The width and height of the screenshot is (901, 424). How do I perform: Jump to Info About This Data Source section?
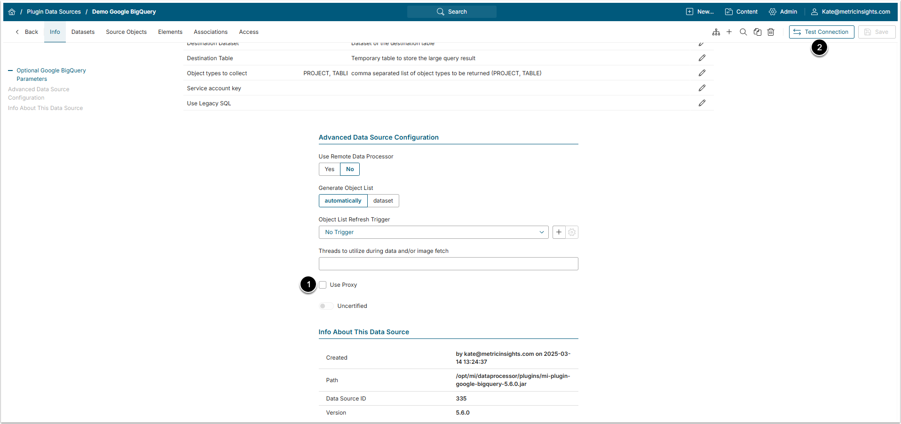(x=45, y=108)
